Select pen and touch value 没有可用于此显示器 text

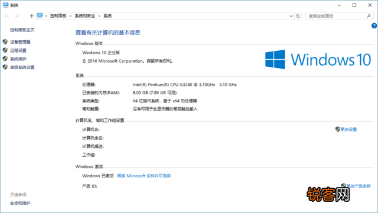click(x=165, y=109)
